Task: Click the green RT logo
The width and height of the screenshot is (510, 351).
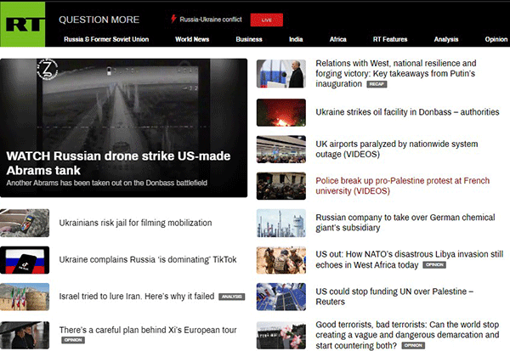Action: [x=22, y=25]
